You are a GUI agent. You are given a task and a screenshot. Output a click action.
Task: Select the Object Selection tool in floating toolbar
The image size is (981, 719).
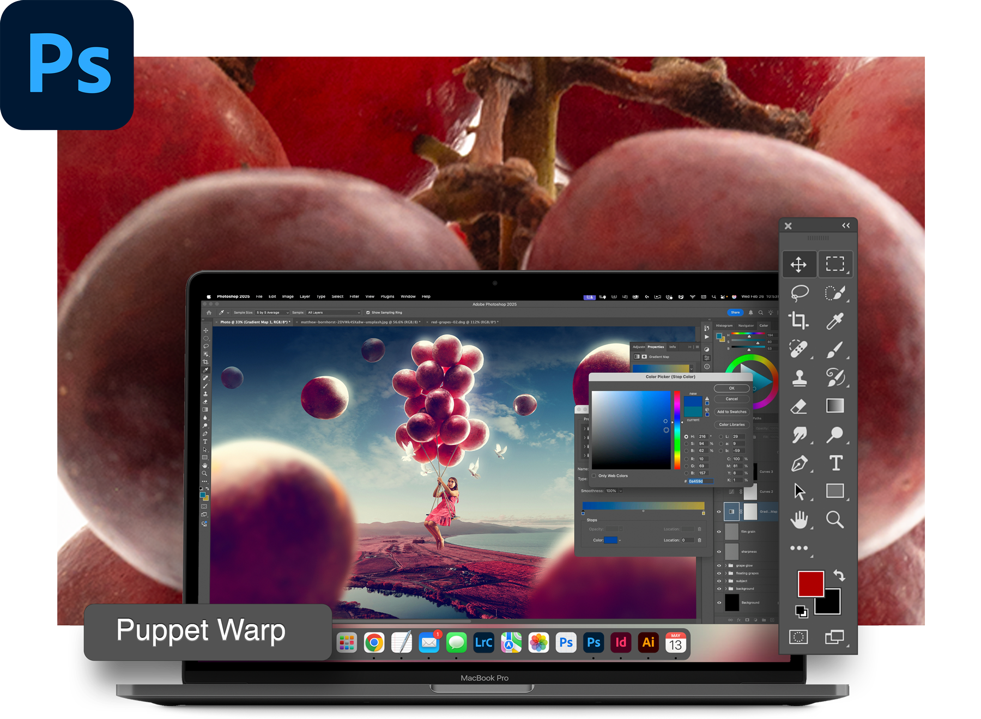[x=835, y=293]
